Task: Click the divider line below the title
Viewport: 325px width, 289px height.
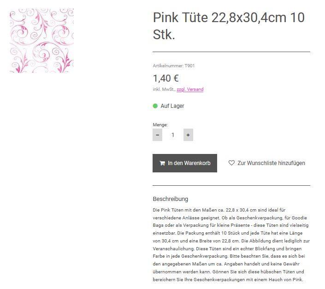Action: 231,52
